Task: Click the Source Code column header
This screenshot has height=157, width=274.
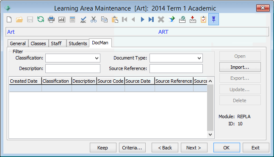Action: pos(111,81)
